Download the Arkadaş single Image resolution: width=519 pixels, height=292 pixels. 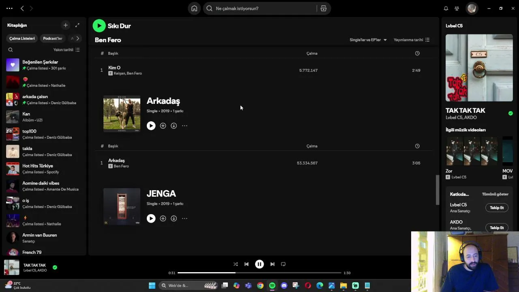tap(174, 126)
